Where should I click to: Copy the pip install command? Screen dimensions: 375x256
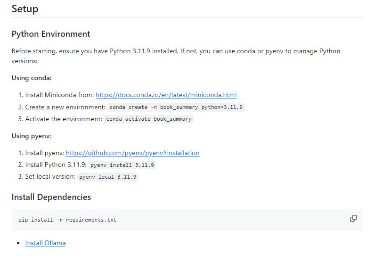tap(353, 219)
